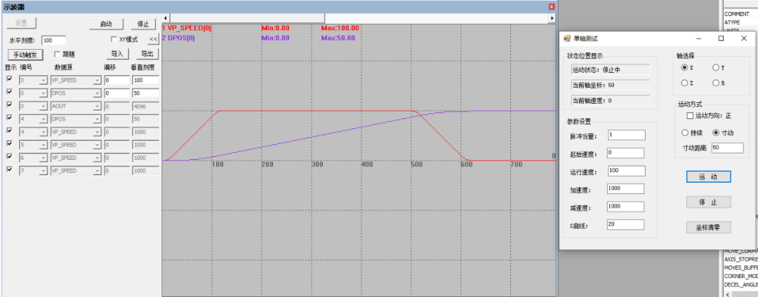Image resolution: width=758 pixels, height=297 pixels.
Task: Uncheck display for DPOS channel numbered 0
Action: point(10,92)
